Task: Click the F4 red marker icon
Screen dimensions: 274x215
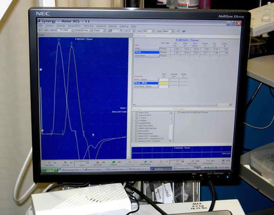Action: [x=97, y=163]
